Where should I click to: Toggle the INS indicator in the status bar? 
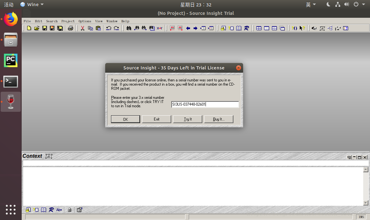[361, 217]
